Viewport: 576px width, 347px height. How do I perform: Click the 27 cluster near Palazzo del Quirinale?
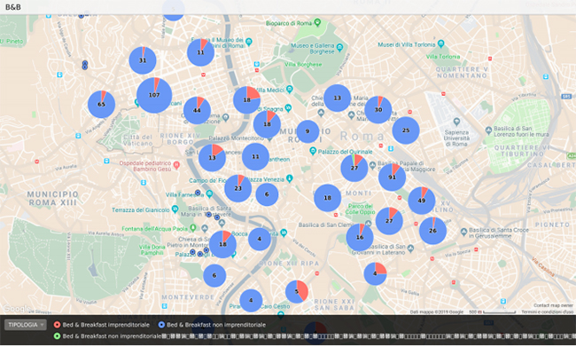354,168
